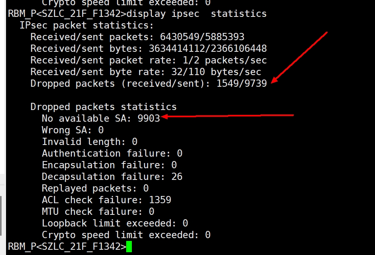Click the "Encapsulation failure: 0" line

click(x=109, y=165)
